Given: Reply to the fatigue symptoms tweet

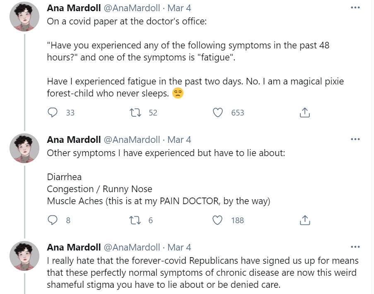Looking at the screenshot, I should coord(53,112).
